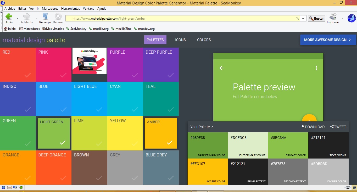The image size is (357, 192).
Task: Open the Herramientas menu
Action: tap(70, 9)
